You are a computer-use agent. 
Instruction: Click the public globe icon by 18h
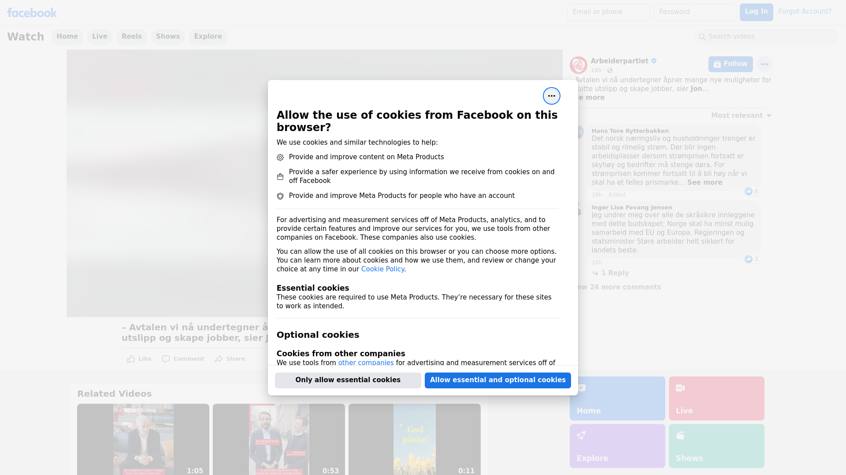pos(610,70)
